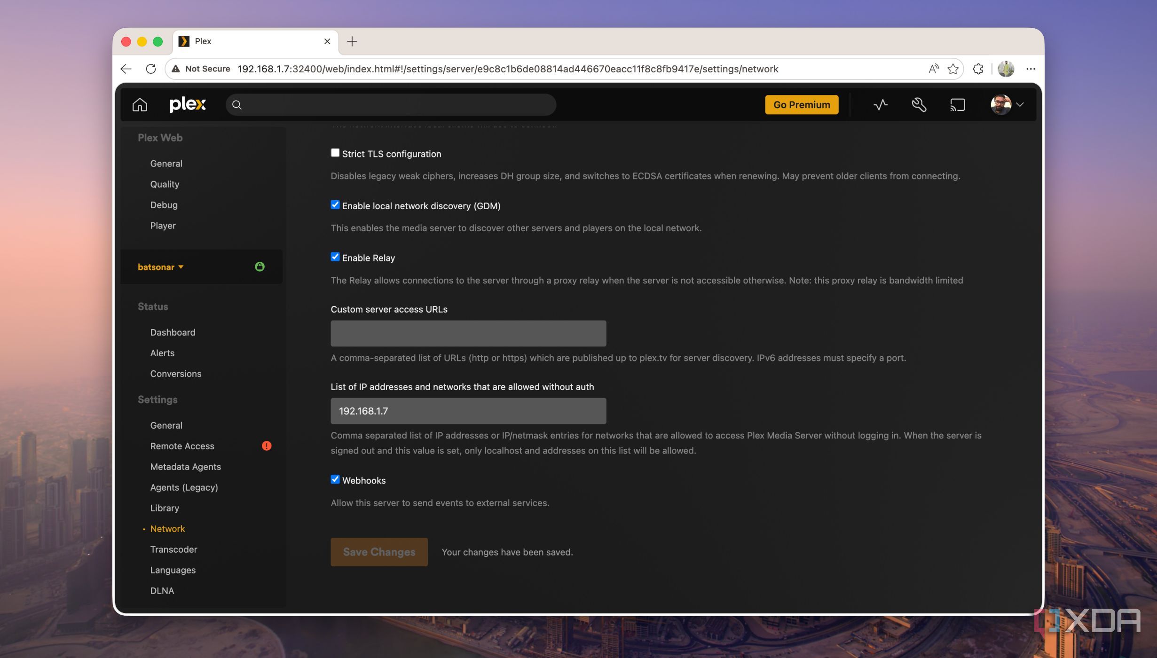1157x658 pixels.
Task: Click the Custom server access URLs field
Action: pyautogui.click(x=468, y=333)
